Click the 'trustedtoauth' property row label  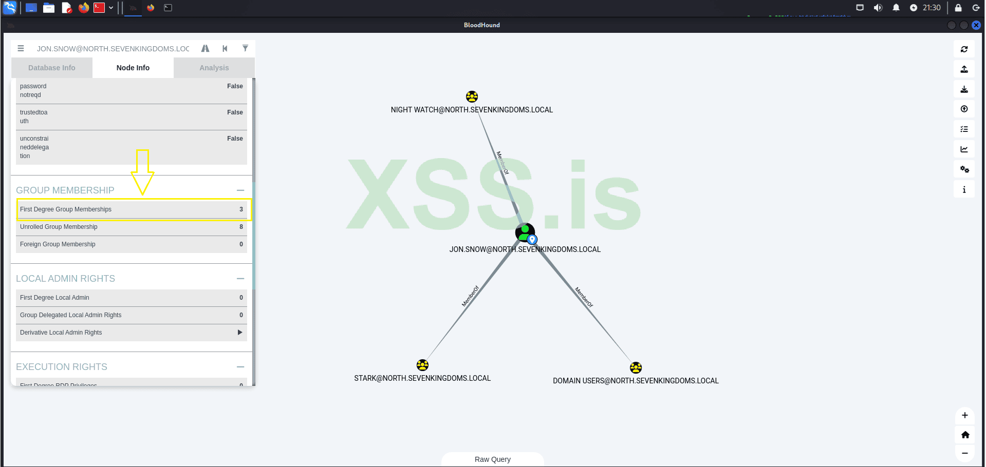point(33,117)
